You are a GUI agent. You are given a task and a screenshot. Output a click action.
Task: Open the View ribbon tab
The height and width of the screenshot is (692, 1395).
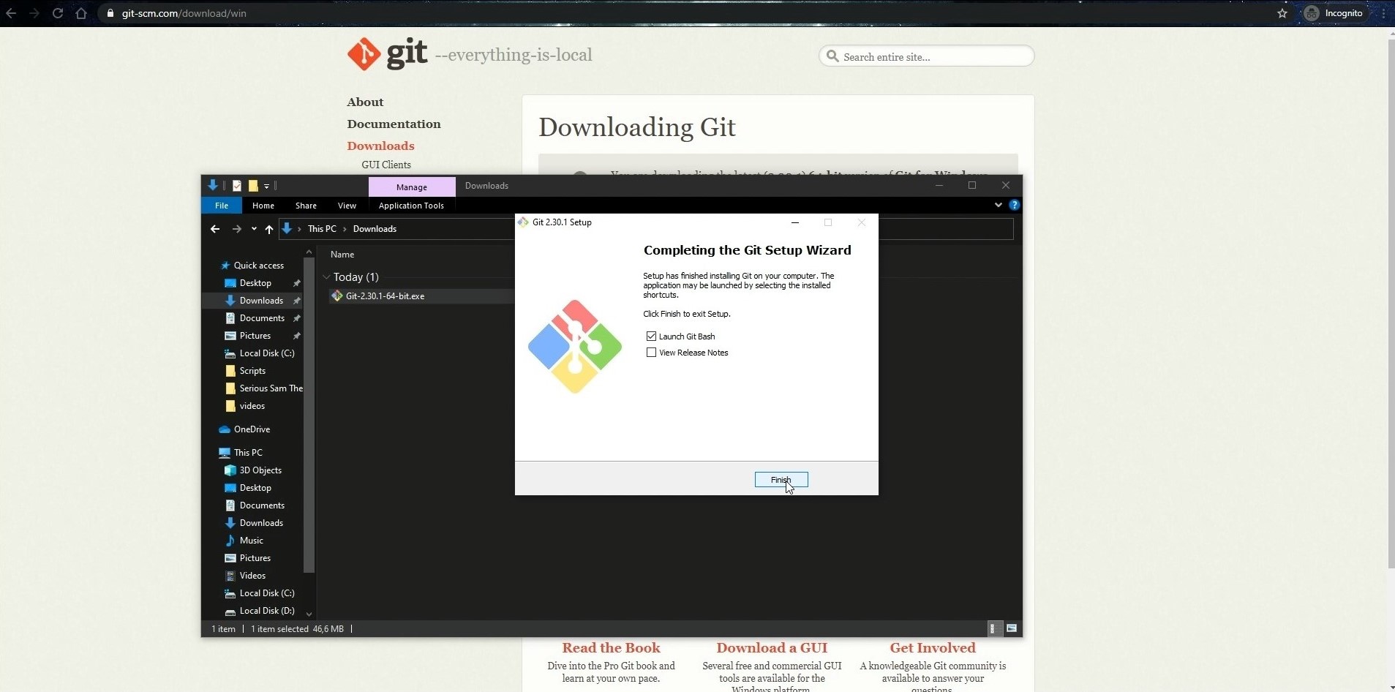[347, 206]
